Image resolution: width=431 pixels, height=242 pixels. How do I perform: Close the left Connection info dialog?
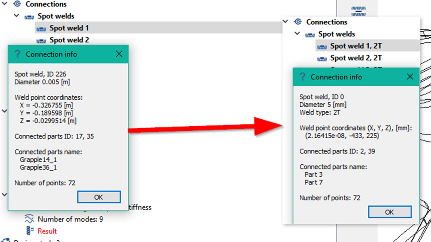(x=119, y=54)
